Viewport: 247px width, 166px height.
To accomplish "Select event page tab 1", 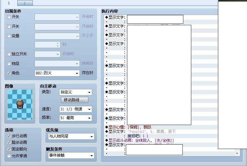I will (9, 3).
